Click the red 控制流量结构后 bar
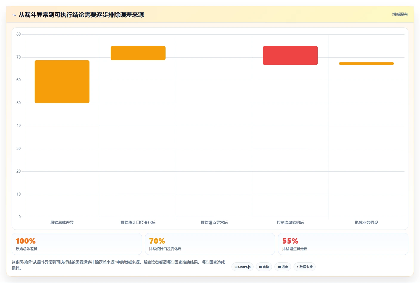420x283 pixels. pyautogui.click(x=290, y=56)
